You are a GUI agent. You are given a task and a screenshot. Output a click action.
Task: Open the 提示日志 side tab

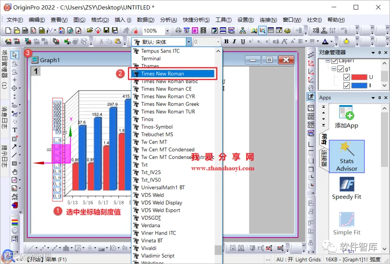[4, 156]
